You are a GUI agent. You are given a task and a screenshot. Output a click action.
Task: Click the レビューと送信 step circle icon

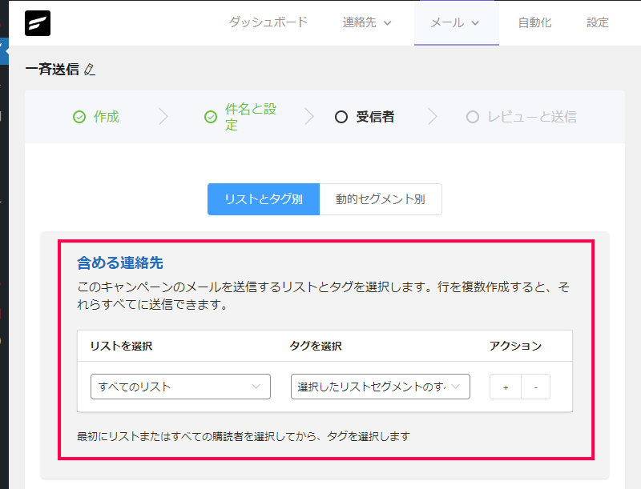[473, 117]
